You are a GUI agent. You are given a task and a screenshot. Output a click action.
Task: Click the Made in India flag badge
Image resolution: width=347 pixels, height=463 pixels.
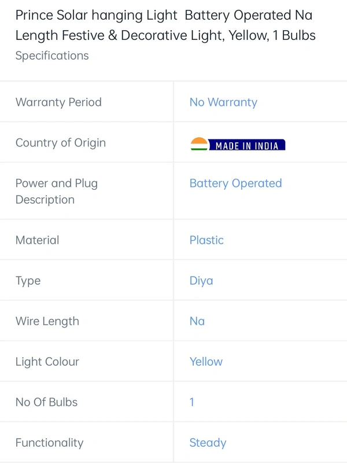tap(238, 144)
